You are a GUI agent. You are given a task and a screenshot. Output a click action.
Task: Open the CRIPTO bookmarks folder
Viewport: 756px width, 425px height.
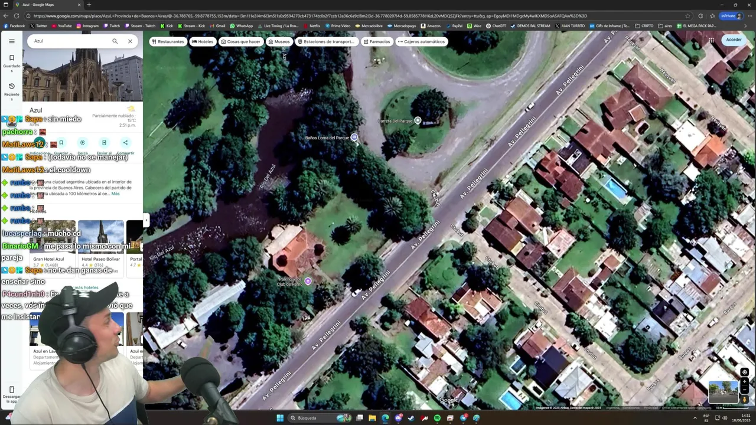pyautogui.click(x=644, y=26)
